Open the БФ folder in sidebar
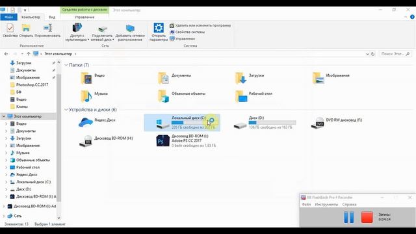The width and height of the screenshot is (416, 234). pos(19,92)
